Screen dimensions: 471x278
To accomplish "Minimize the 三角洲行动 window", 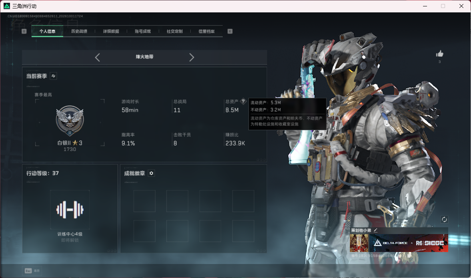I will coord(425,6).
